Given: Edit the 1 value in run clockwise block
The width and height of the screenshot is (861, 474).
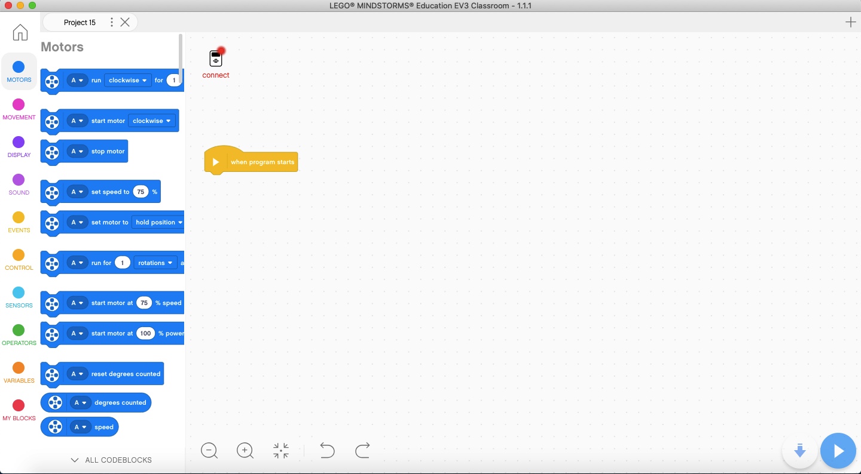Looking at the screenshot, I should pyautogui.click(x=175, y=80).
